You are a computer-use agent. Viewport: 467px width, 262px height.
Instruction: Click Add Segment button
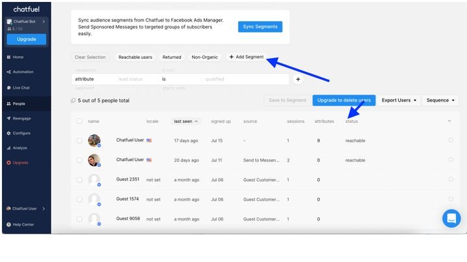(246, 57)
